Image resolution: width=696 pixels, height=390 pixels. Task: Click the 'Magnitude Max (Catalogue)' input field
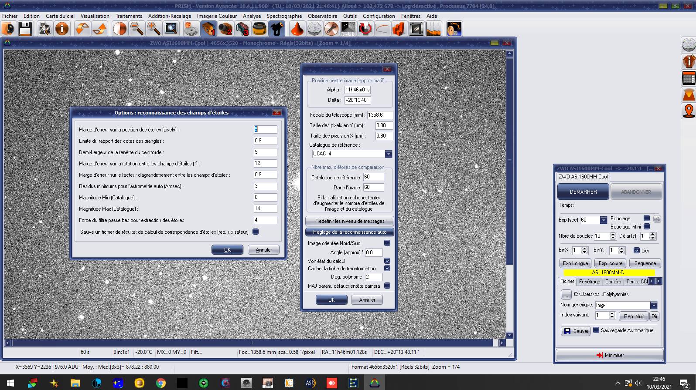265,208
